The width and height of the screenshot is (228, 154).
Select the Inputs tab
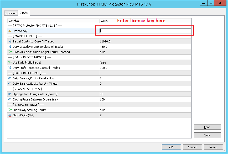24,13
